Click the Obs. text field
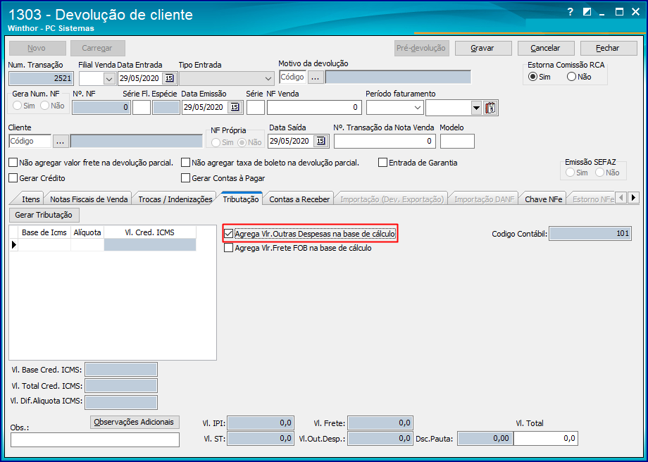Screen dimensions: 648x462 click(95, 439)
